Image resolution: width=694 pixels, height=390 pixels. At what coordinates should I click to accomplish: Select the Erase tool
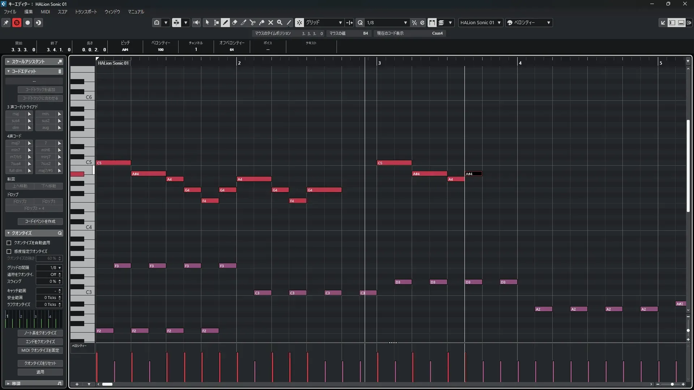coord(235,22)
